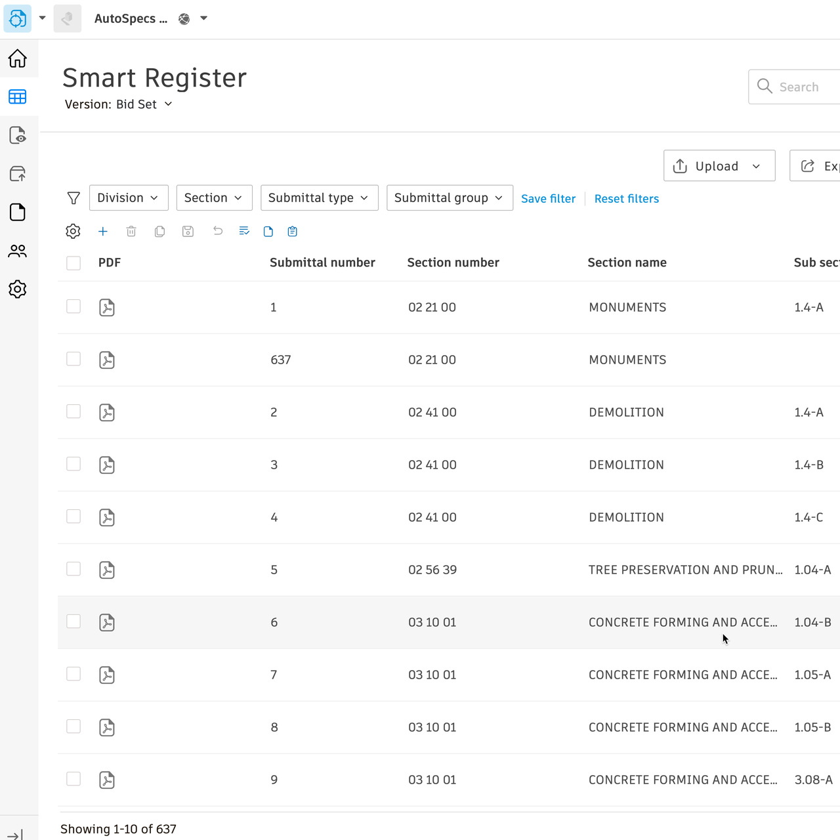Open the Upload dropdown chevron
Viewport: 840px width, 840px height.
click(756, 167)
